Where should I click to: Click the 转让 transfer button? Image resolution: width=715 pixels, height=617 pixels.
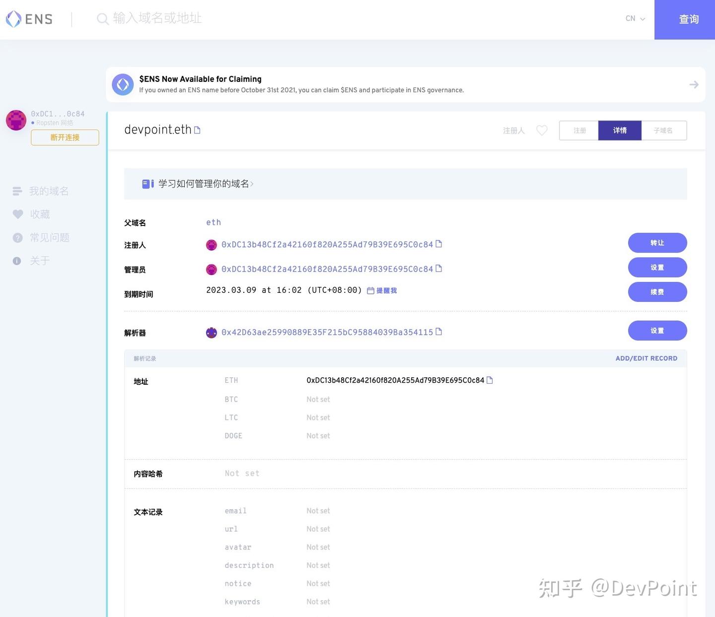(x=657, y=243)
